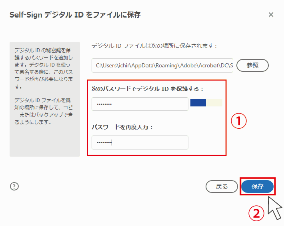Focus the digital ID file path field

162,65
